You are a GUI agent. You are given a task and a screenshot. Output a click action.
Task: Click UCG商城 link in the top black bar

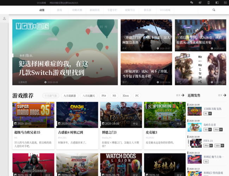coord(41,3)
